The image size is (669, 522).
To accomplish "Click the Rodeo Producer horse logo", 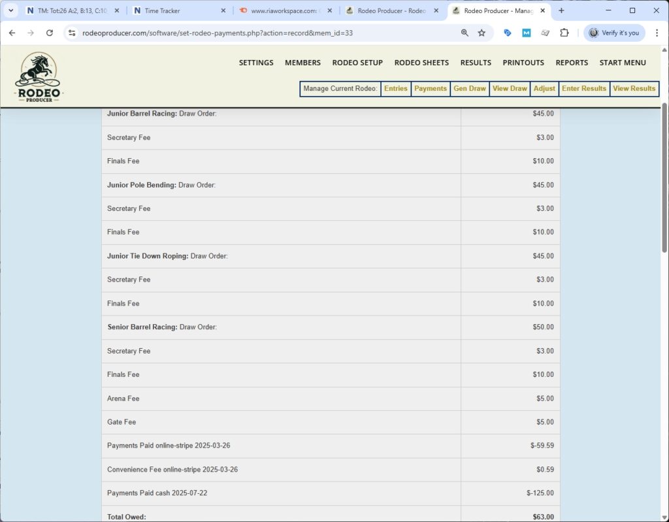I will tap(37, 74).
